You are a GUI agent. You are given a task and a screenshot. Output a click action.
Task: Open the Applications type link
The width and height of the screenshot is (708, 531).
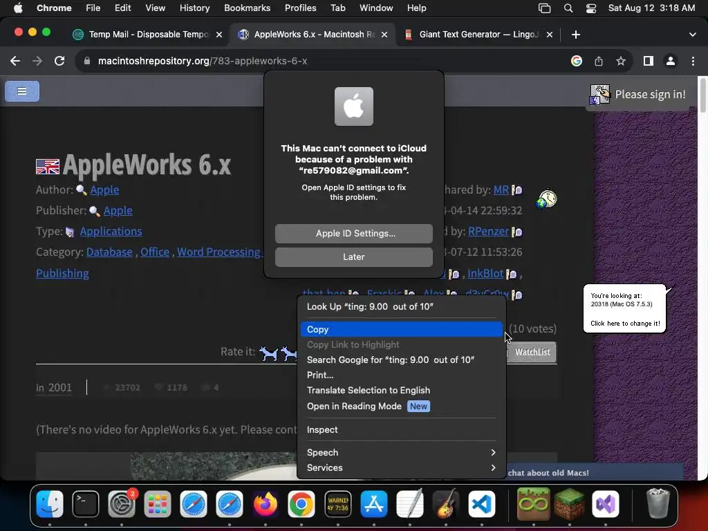point(111,232)
